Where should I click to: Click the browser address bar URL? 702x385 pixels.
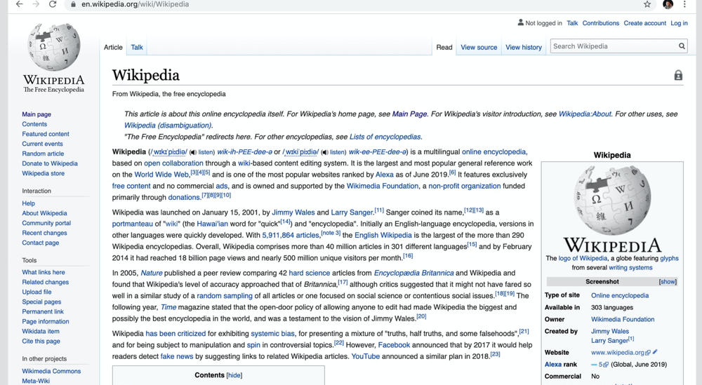point(135,4)
